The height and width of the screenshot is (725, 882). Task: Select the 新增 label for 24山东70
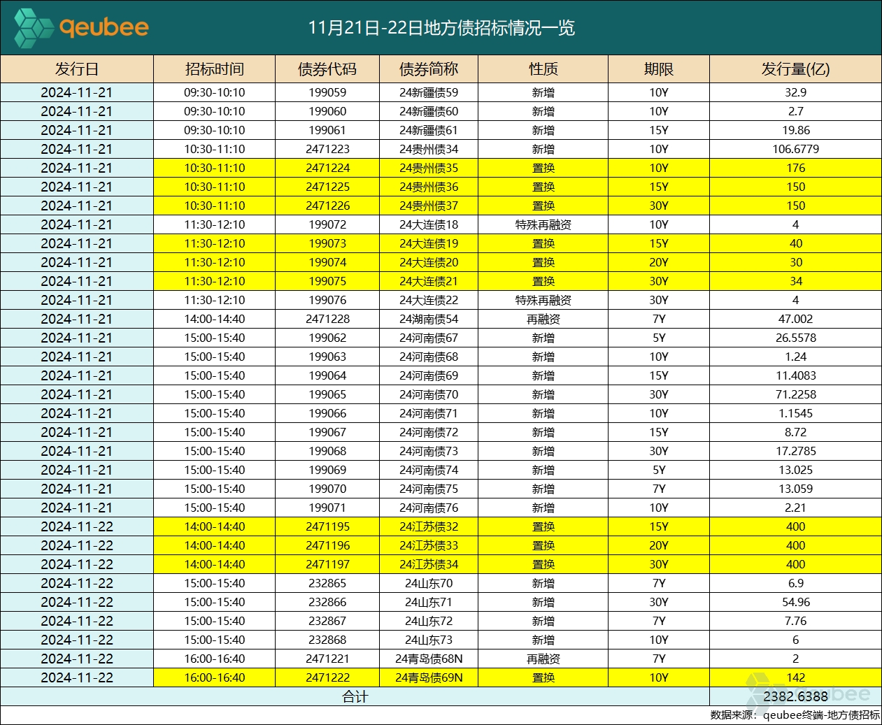pos(544,583)
